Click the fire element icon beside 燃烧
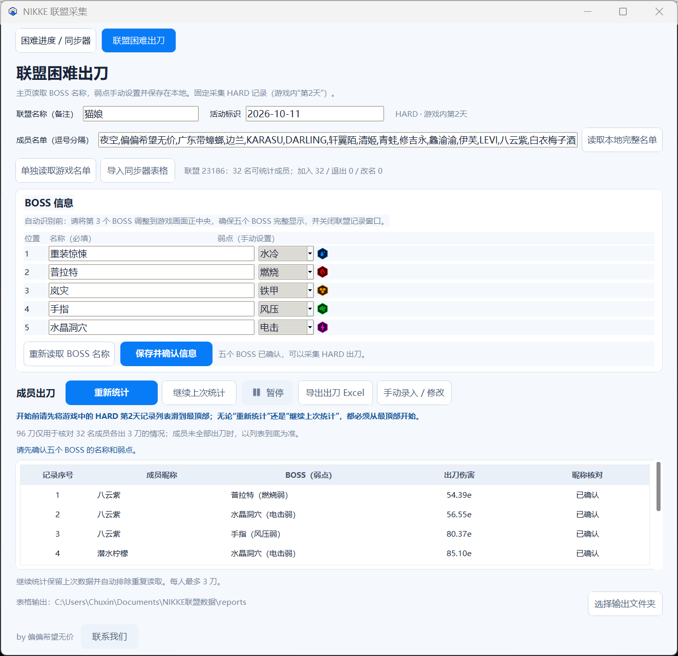678x656 pixels. coord(323,272)
